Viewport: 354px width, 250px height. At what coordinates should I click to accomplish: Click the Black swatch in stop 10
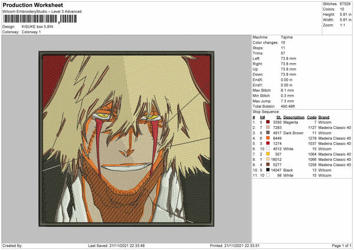click(x=268, y=170)
